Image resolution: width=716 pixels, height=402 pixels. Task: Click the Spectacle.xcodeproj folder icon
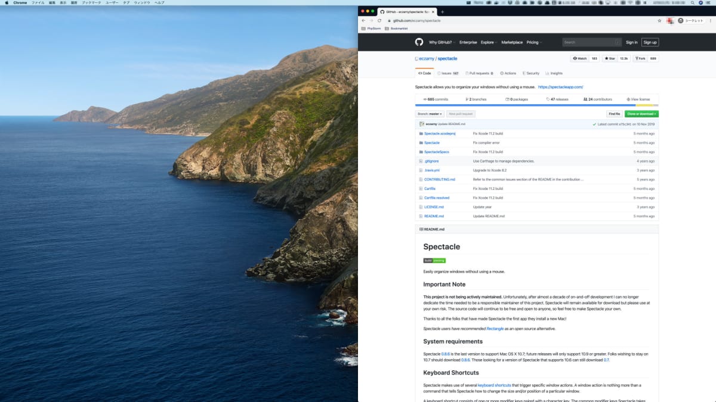click(x=421, y=133)
